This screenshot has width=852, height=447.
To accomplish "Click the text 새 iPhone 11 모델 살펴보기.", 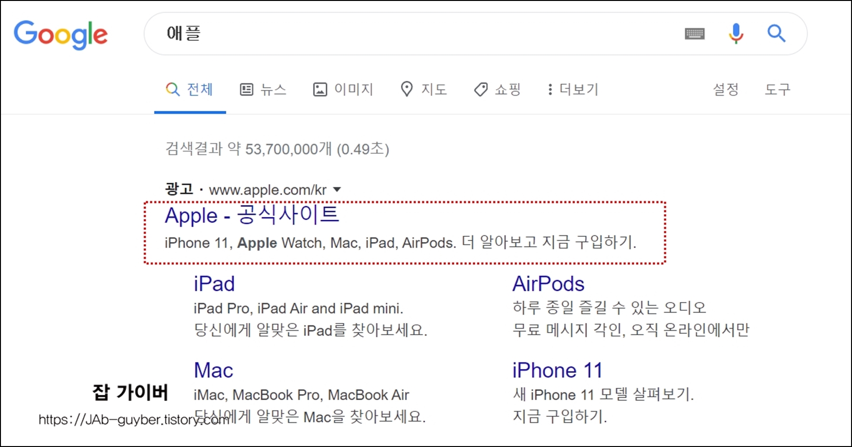I will (603, 394).
